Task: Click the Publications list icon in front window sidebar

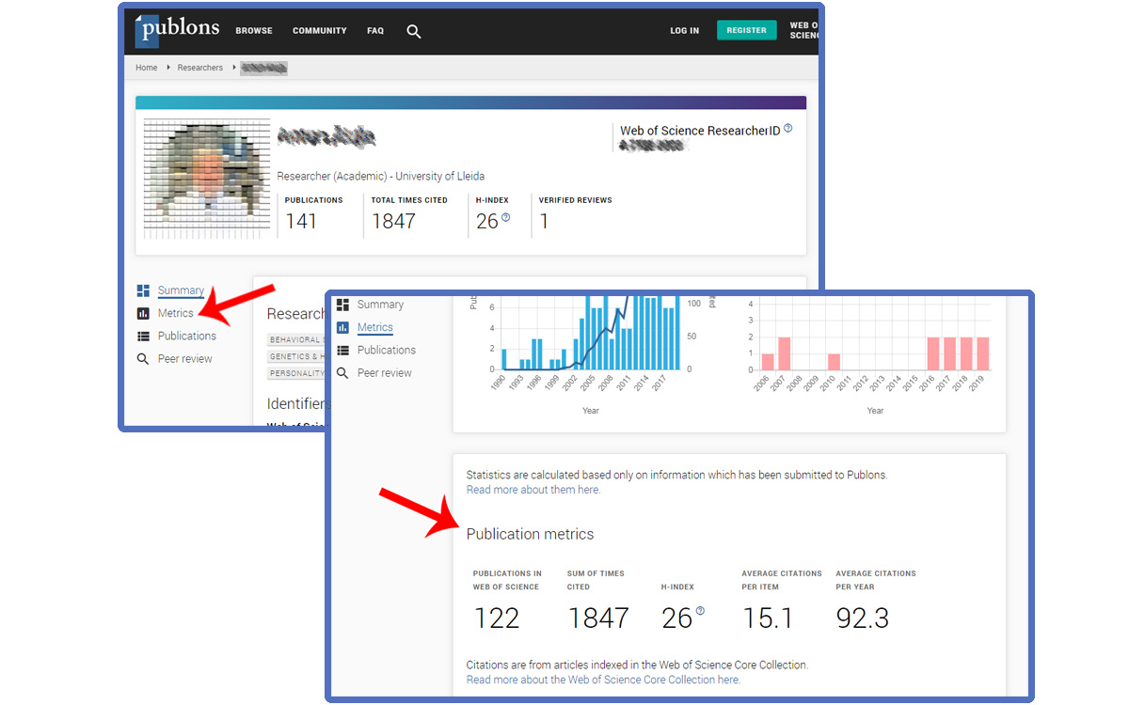Action: 342,350
